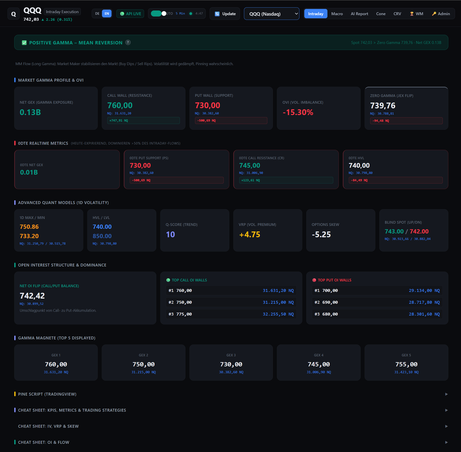Viewport: 461px width, 452px height.
Task: Click the Blind Spot 743.00 / 742.00 value
Action: [406, 232]
